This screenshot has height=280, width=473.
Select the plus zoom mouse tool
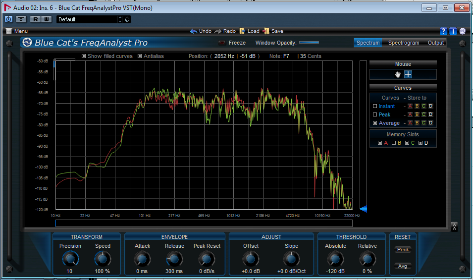pyautogui.click(x=408, y=74)
